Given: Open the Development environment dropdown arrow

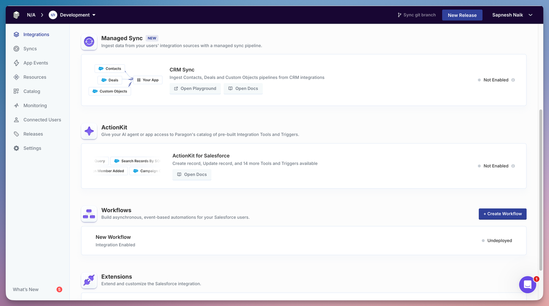Looking at the screenshot, I should [94, 15].
